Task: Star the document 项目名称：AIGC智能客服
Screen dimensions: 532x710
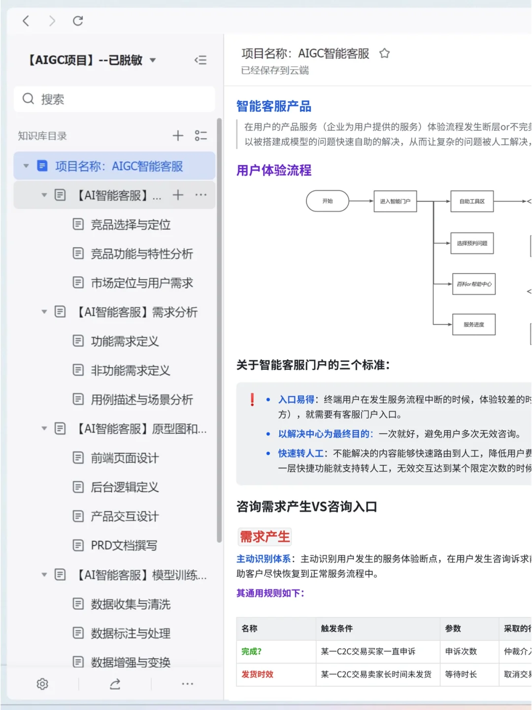Action: [384, 53]
